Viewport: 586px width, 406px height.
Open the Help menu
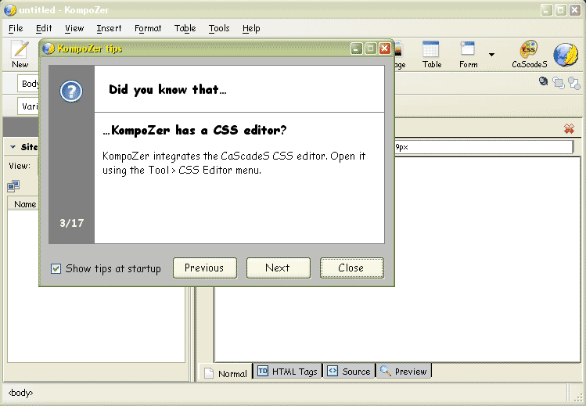tap(251, 28)
